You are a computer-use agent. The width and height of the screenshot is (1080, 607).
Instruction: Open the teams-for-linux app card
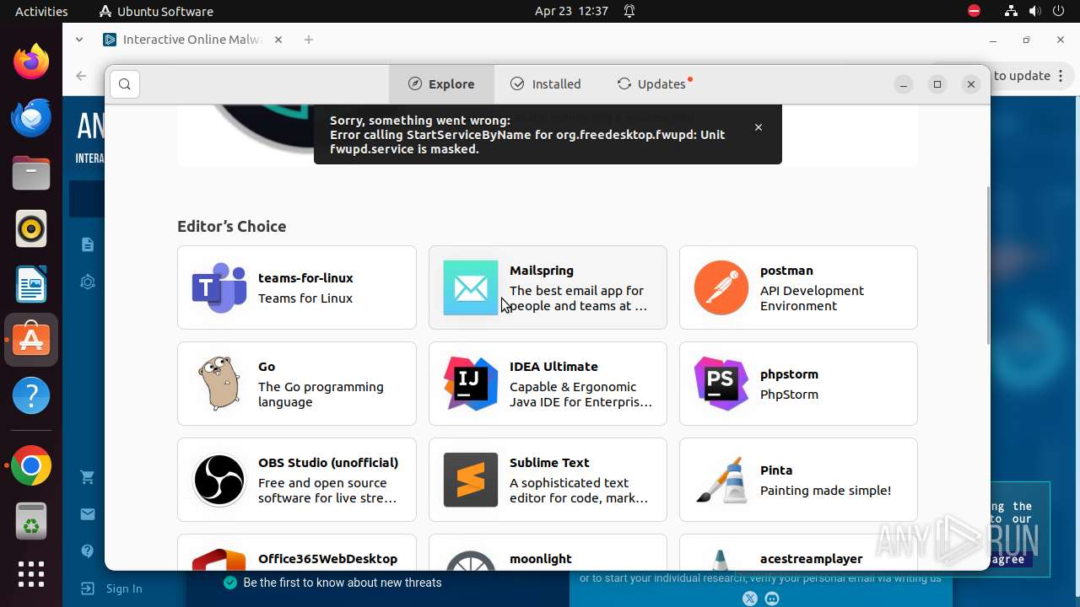[297, 287]
